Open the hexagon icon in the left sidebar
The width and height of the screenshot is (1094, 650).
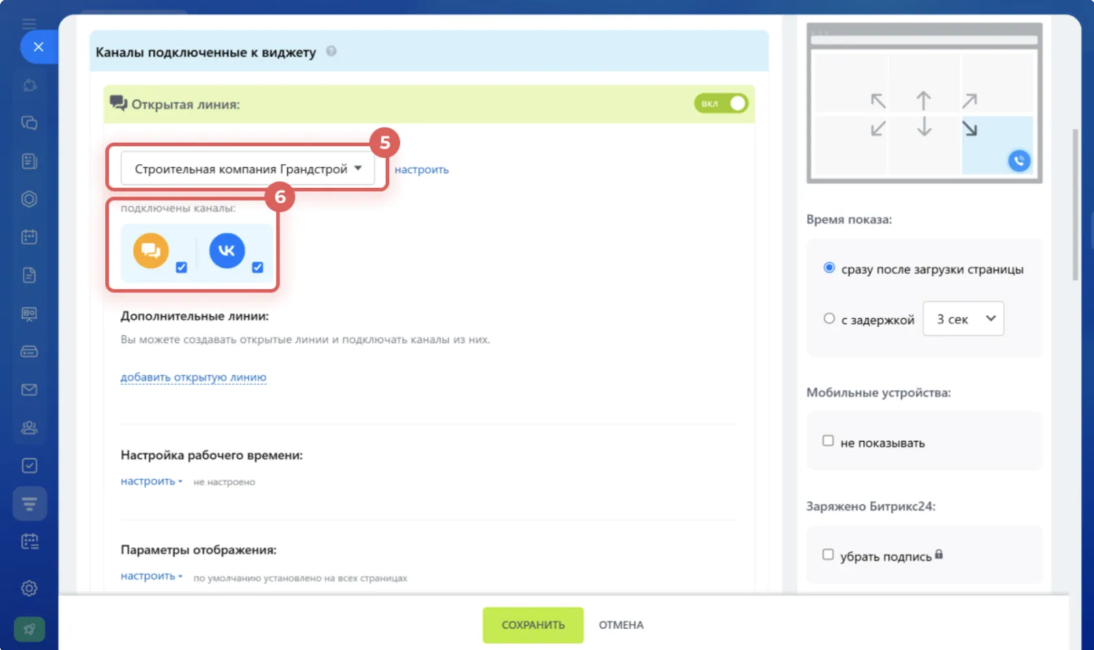[29, 199]
